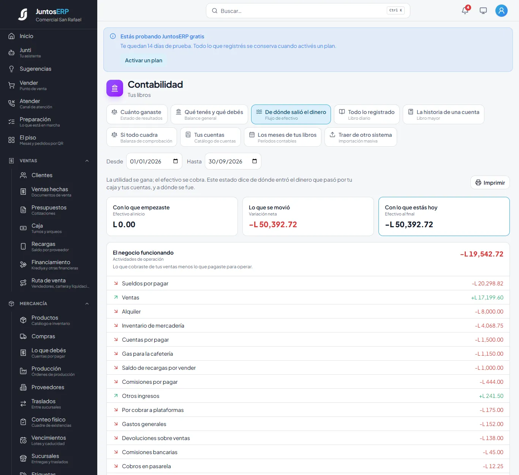Open the Desde date picker calendar
Screen dimensions: 519x475
tap(176, 161)
